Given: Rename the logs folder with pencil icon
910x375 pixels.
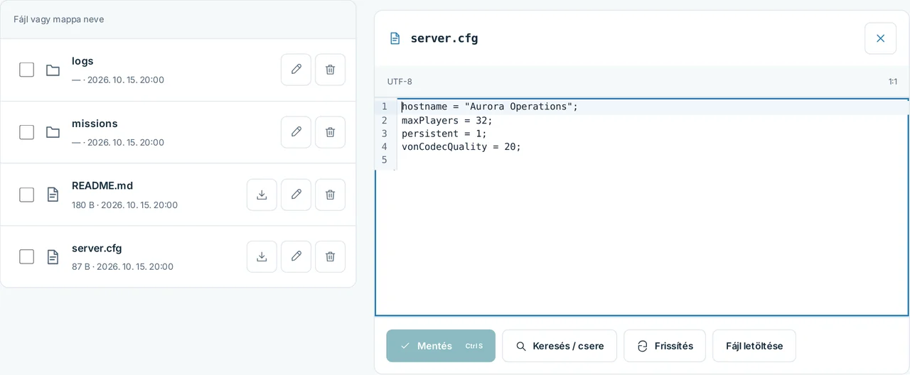Looking at the screenshot, I should pyautogui.click(x=296, y=70).
